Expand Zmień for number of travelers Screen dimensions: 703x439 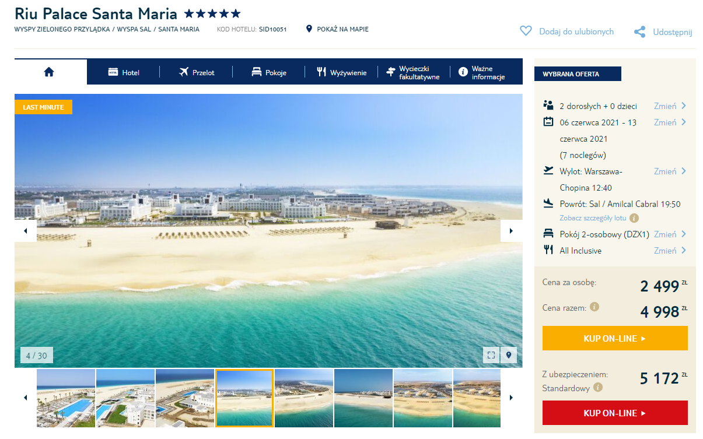(670, 106)
